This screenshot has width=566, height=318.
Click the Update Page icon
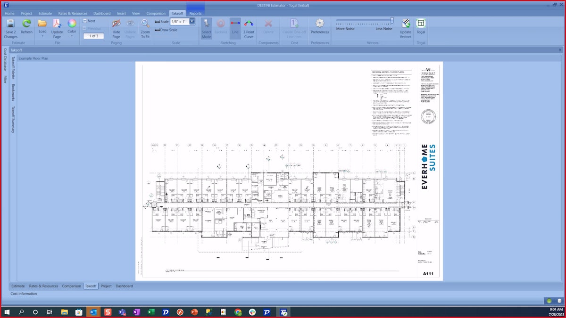(57, 27)
